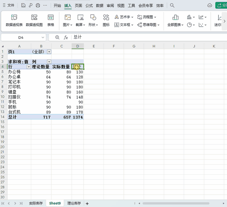Open the 艺术字 word art dropdown
The width and height of the screenshot is (227, 207).
click(124, 17)
